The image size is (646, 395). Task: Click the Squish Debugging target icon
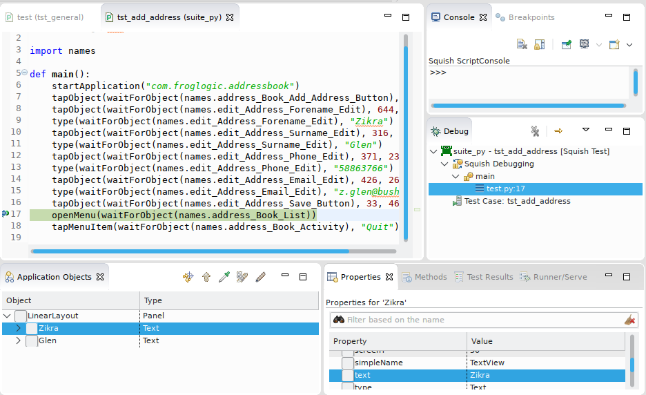458,164
